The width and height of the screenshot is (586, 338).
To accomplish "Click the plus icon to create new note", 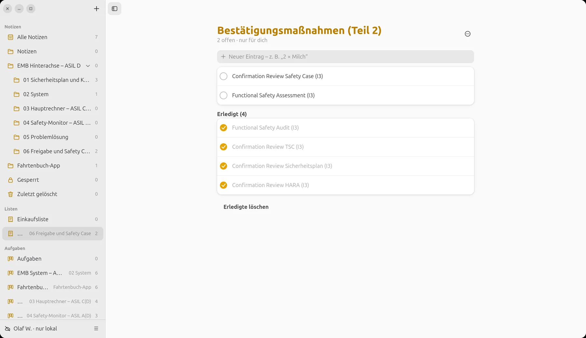I will (x=96, y=9).
